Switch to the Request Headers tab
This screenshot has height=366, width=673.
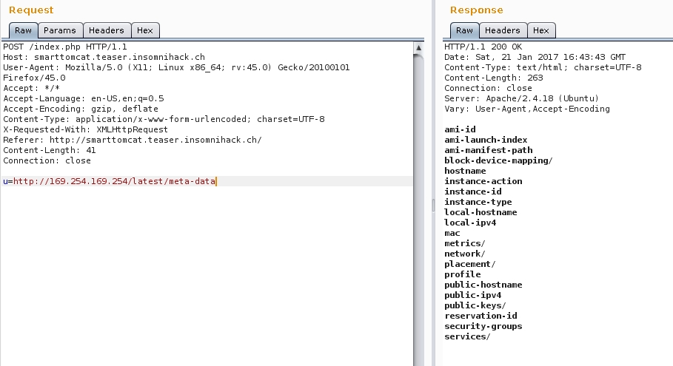[x=107, y=30]
